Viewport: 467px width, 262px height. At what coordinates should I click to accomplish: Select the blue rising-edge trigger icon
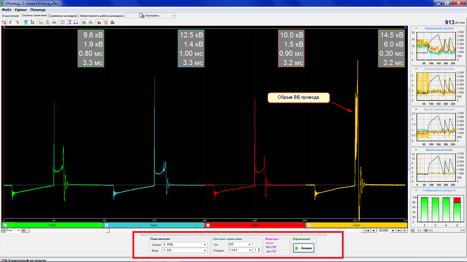pyautogui.click(x=11, y=22)
